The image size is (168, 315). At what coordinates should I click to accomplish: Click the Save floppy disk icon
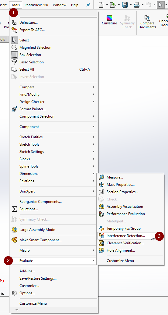[125, 5]
